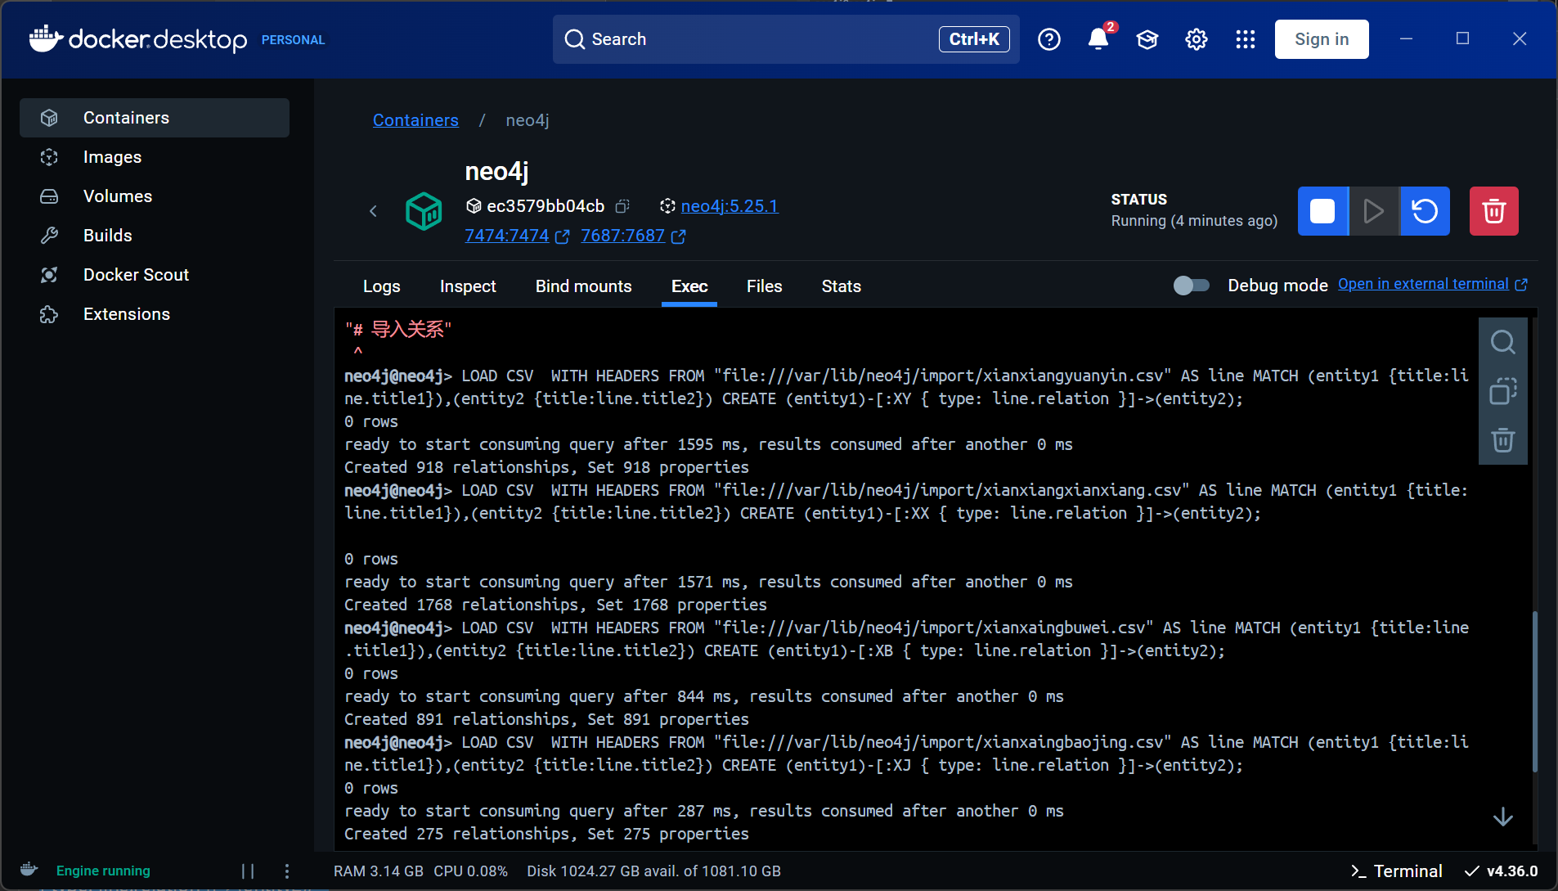Click the Engine running status text
The height and width of the screenshot is (891, 1558).
click(103, 871)
